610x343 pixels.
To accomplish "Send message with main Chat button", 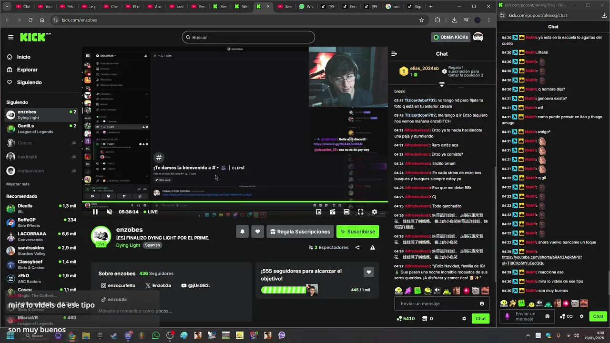I will point(480,319).
